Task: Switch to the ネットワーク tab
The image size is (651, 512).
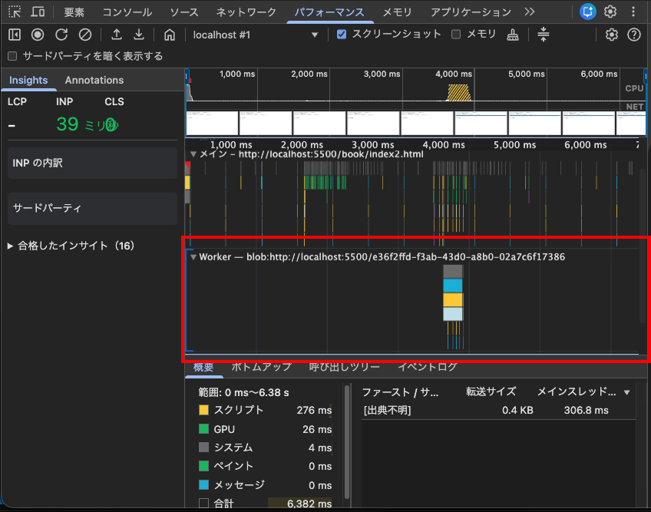Action: [246, 12]
